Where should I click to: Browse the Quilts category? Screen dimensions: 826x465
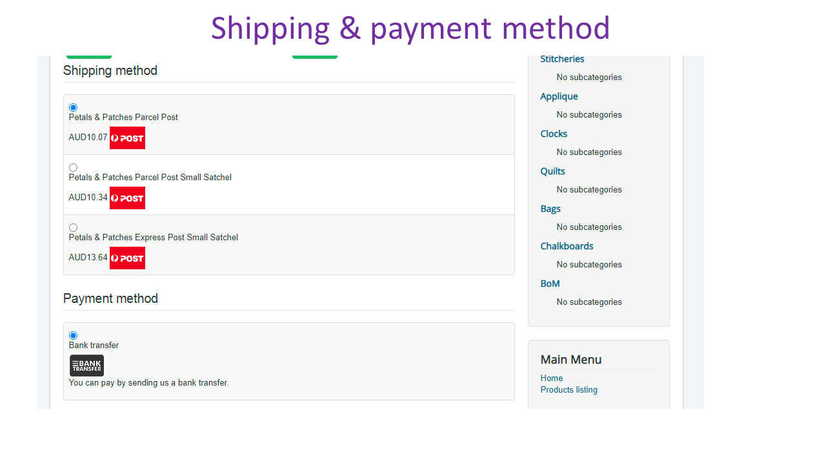click(x=552, y=171)
